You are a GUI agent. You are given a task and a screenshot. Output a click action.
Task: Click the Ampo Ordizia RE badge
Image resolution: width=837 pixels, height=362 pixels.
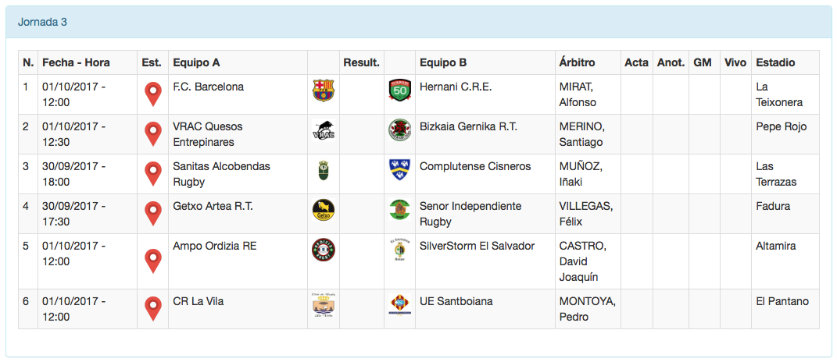pyautogui.click(x=323, y=250)
